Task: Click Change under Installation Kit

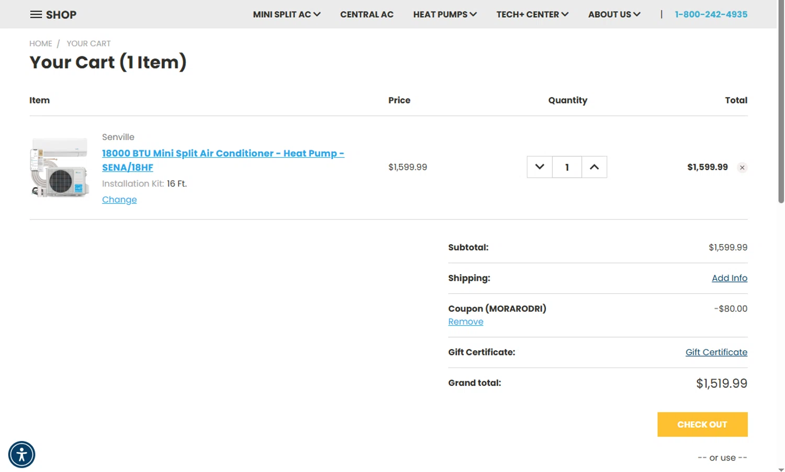Action: coord(119,200)
